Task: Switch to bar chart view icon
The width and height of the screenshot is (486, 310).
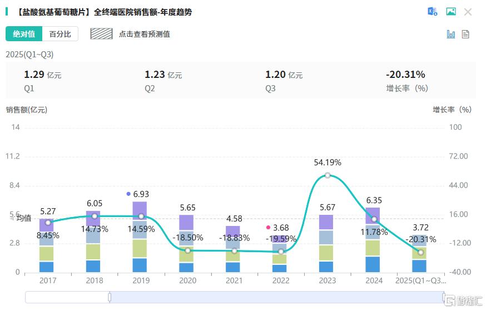Action: 450,34
